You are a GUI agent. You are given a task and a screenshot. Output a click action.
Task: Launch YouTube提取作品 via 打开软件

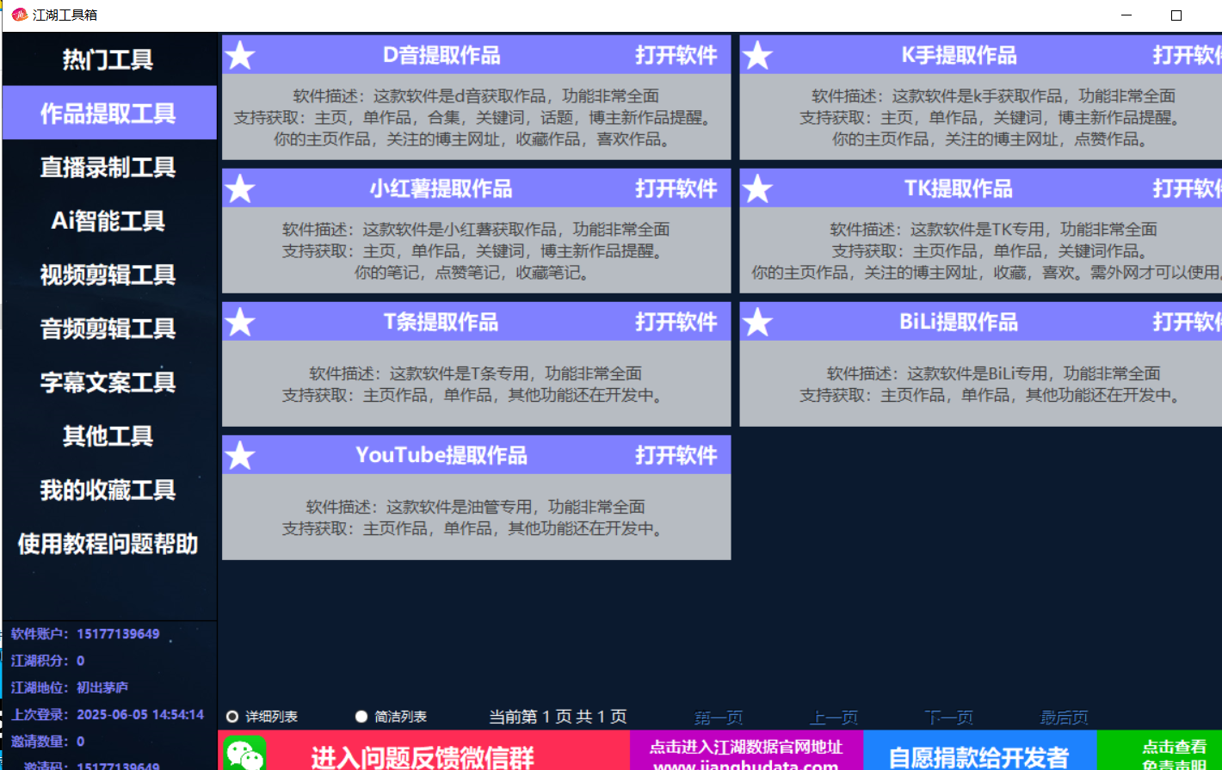(x=676, y=455)
